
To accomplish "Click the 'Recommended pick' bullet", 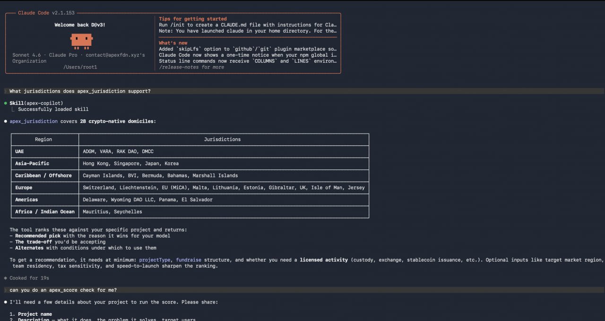I will pos(90,236).
